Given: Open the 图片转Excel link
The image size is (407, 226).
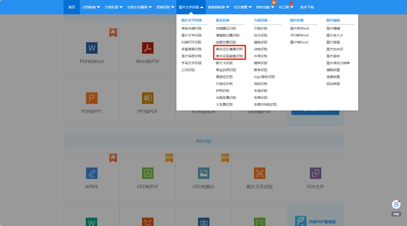Looking at the screenshot, I should pos(300,42).
